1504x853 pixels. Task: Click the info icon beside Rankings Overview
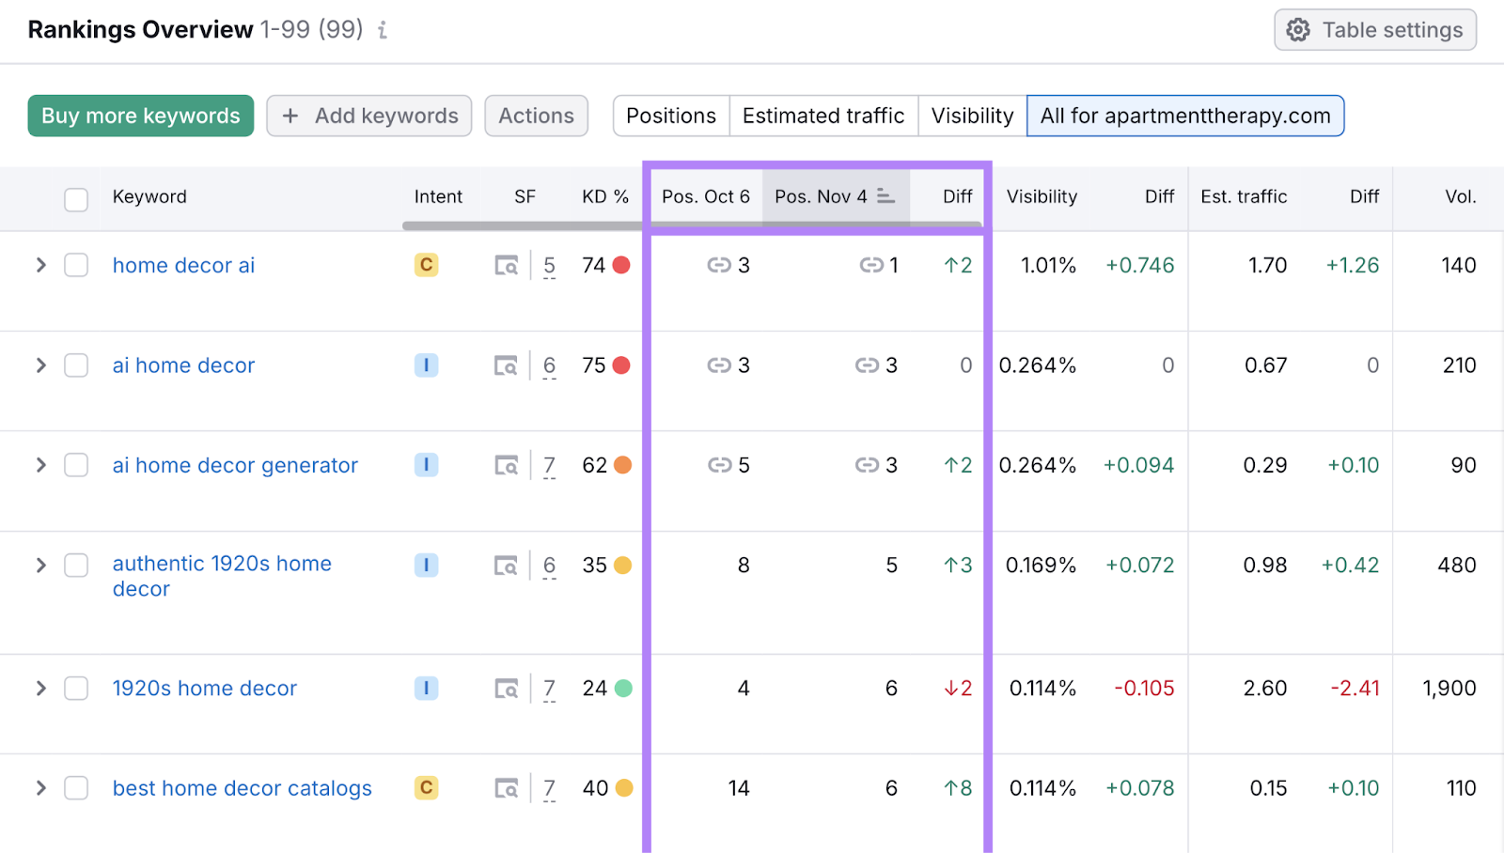click(x=382, y=30)
